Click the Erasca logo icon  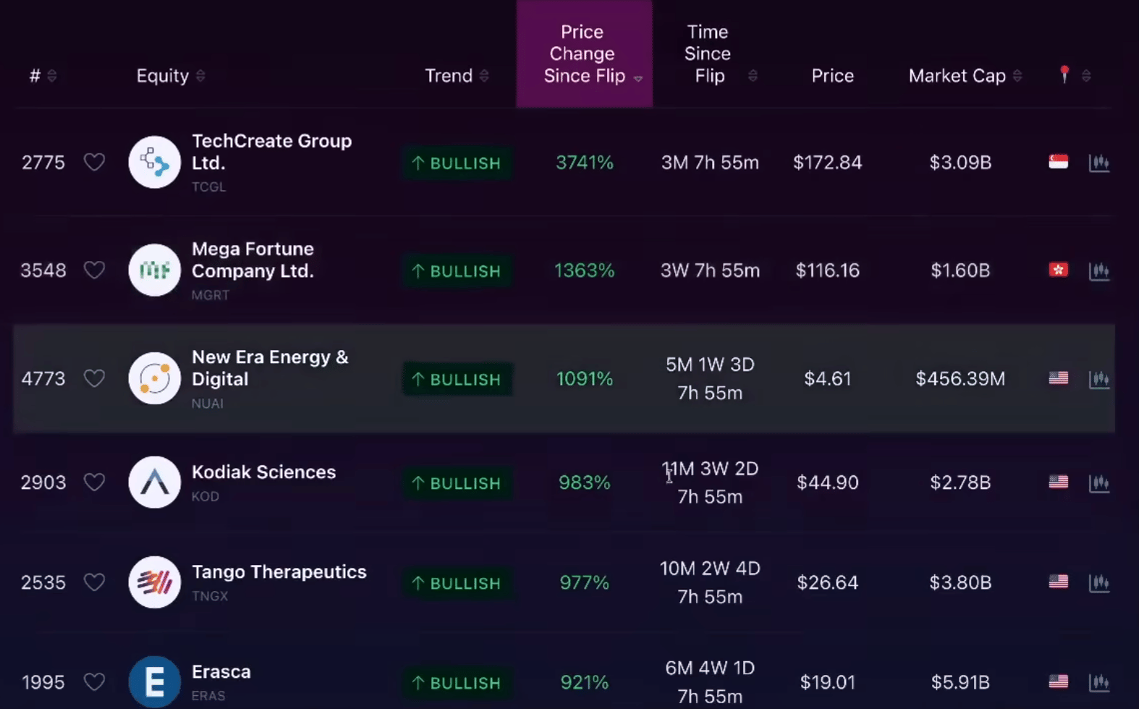tap(154, 682)
